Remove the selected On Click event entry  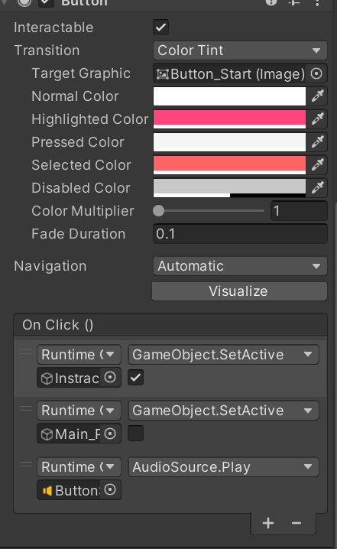(296, 523)
